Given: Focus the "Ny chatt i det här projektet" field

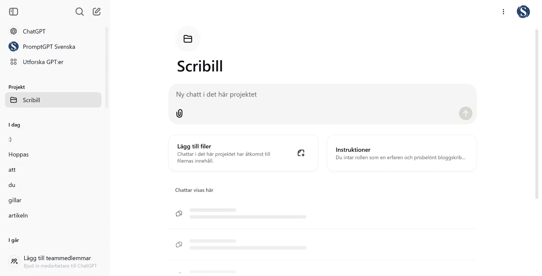Looking at the screenshot, I should pyautogui.click(x=322, y=95).
